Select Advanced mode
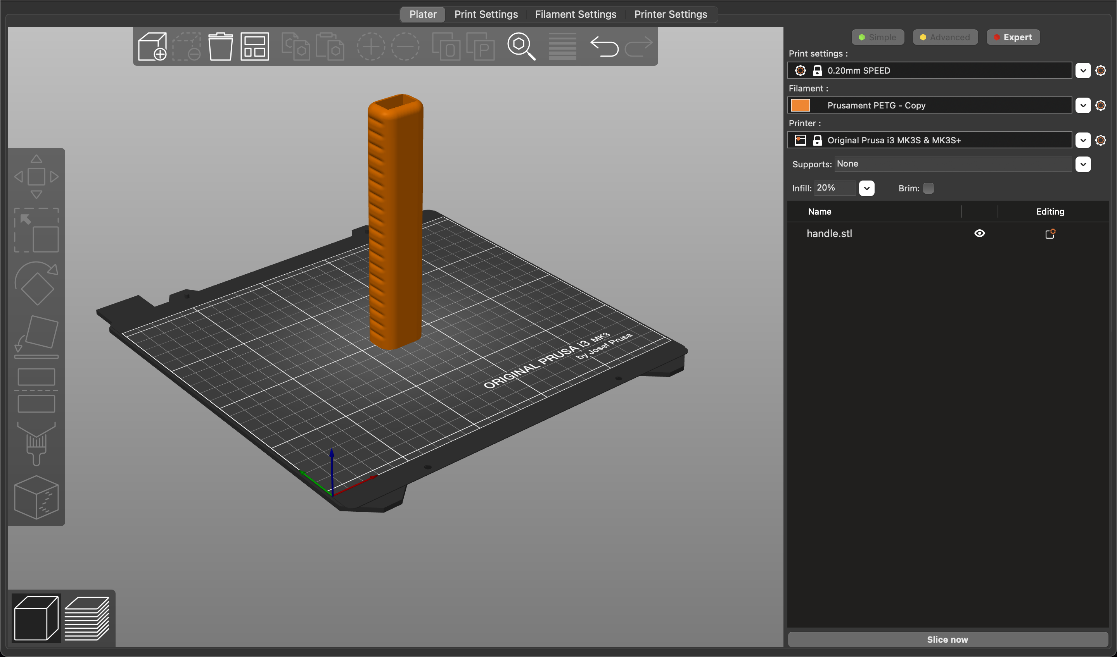This screenshot has height=657, width=1117. (x=945, y=37)
